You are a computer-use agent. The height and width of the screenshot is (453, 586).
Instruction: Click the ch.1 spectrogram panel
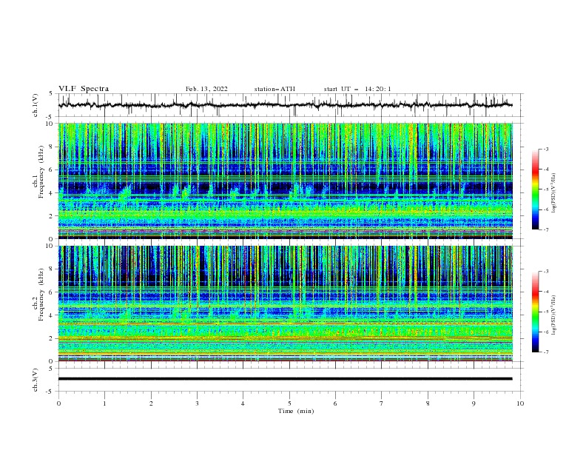point(285,181)
